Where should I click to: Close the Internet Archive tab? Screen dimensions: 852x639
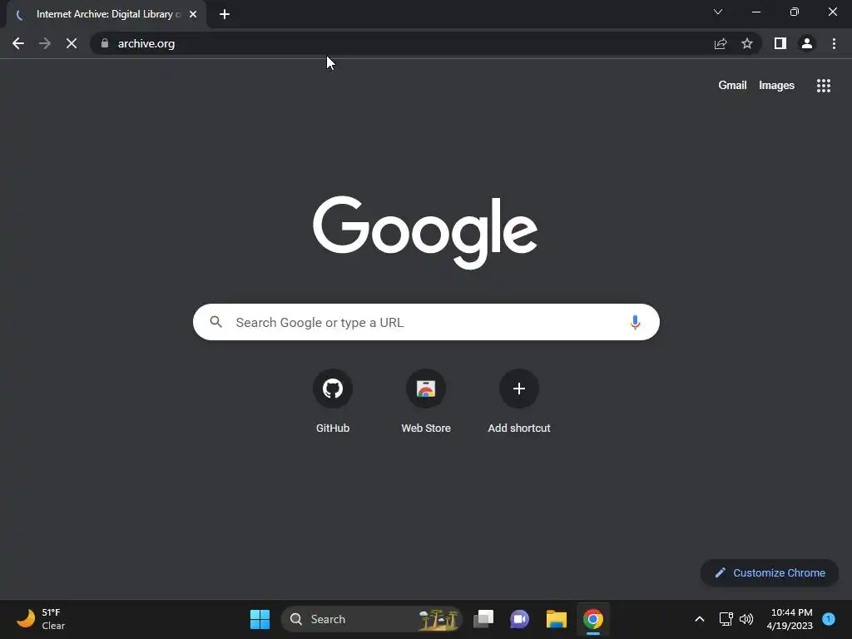pyautogui.click(x=193, y=14)
